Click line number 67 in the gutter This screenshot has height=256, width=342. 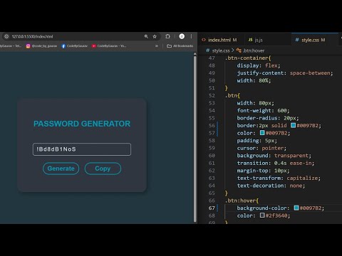point(212,208)
